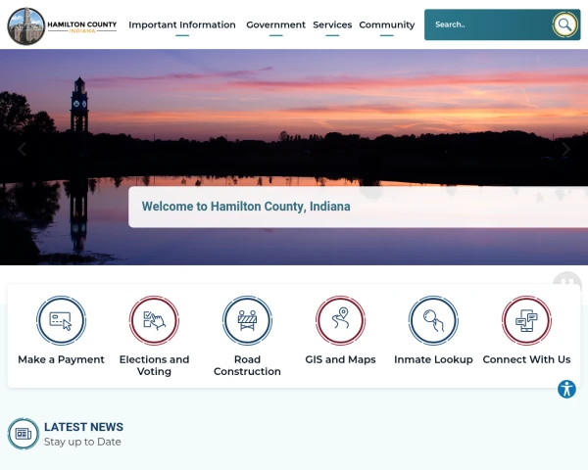Expand the Important Information menu
Screen dimensions: 588x470
[182, 24]
